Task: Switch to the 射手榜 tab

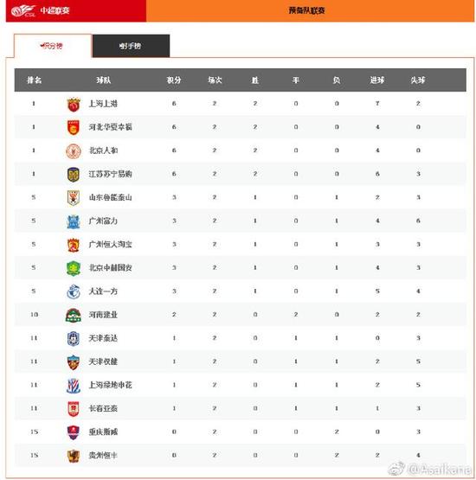Action: click(131, 46)
